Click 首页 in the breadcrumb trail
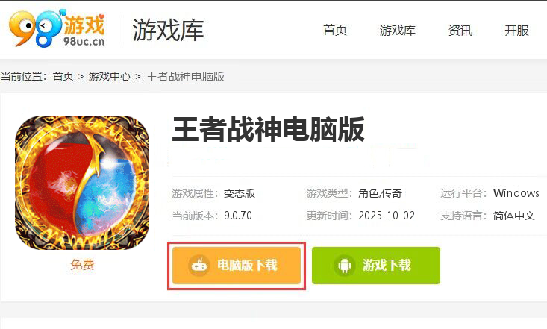This screenshot has height=329, width=547. click(63, 76)
